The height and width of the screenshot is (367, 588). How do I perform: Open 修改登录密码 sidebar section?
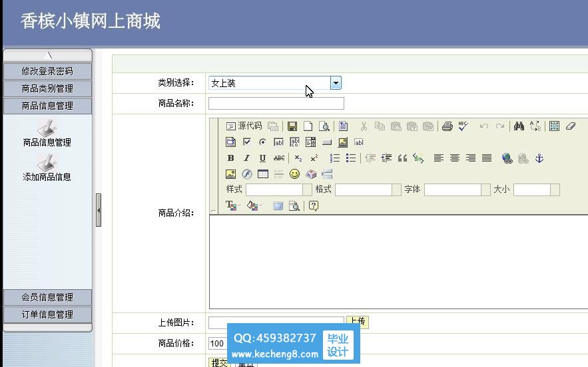[47, 71]
